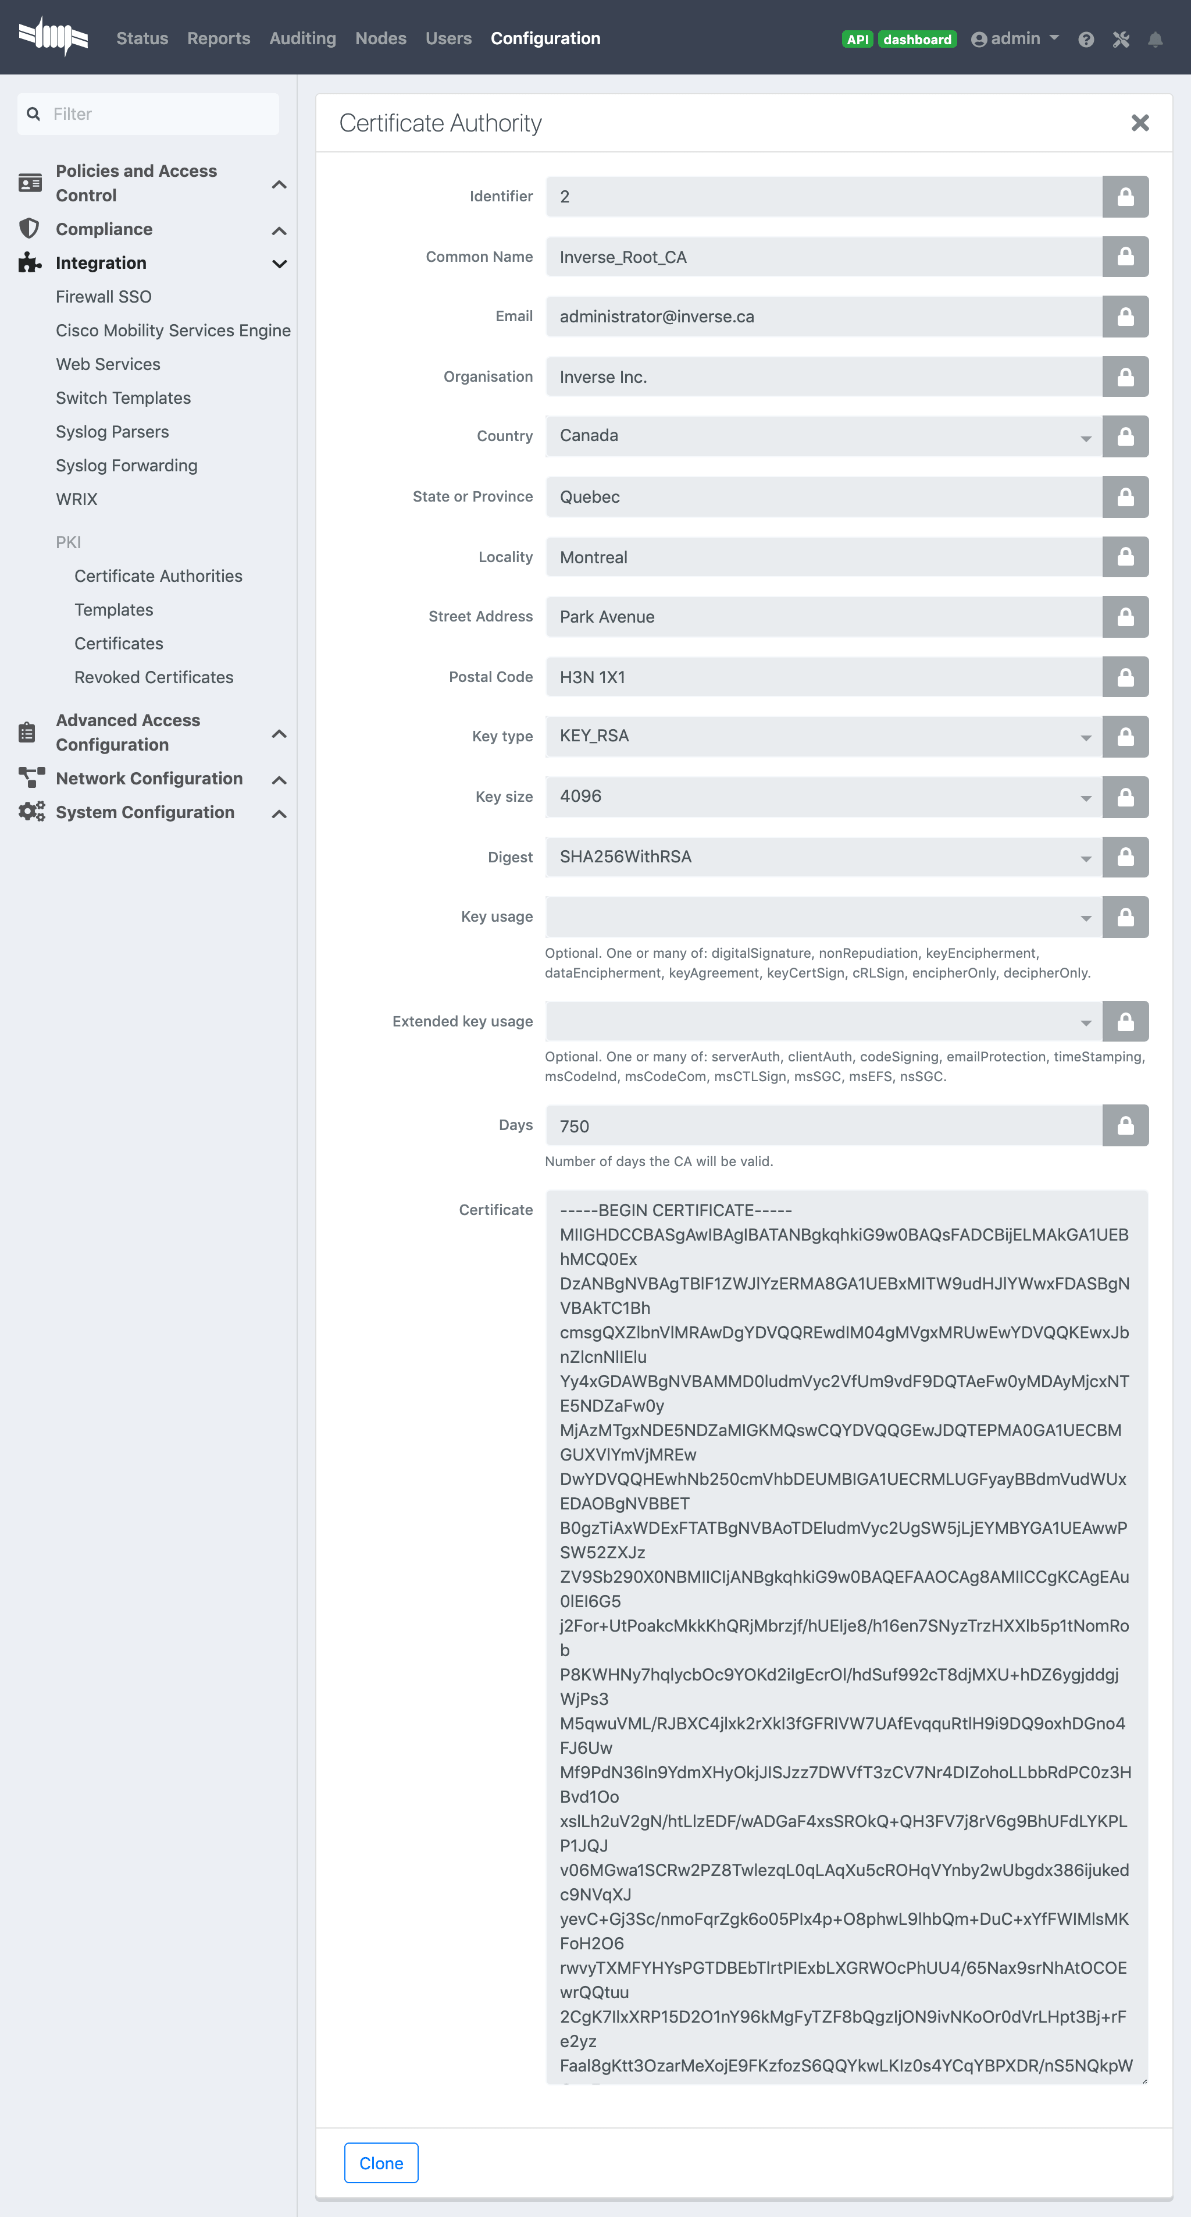The image size is (1191, 2217).
Task: Open the admin user dropdown
Action: click(x=1015, y=39)
